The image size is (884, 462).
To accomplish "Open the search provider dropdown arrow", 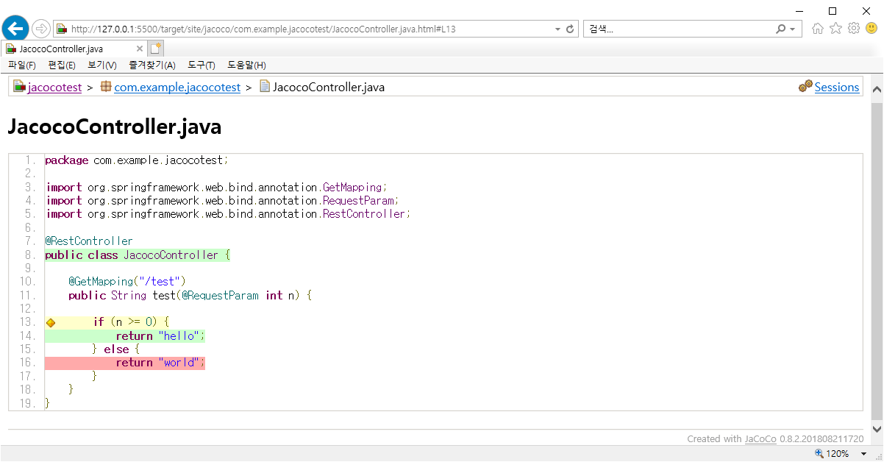I will pyautogui.click(x=792, y=29).
